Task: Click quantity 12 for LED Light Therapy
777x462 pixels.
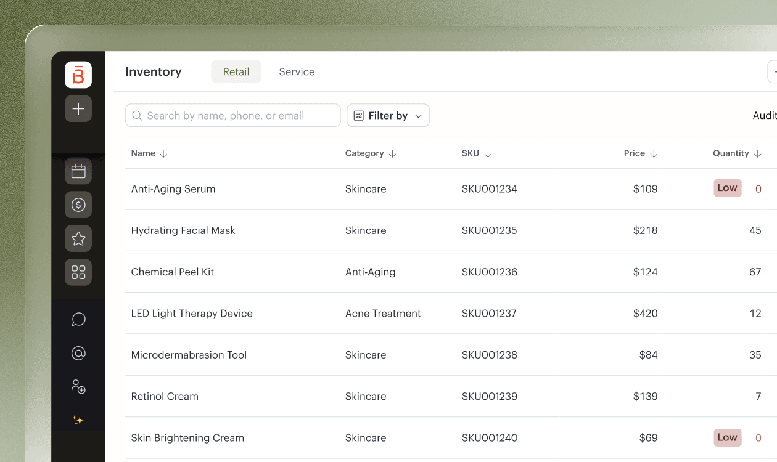Action: (755, 314)
